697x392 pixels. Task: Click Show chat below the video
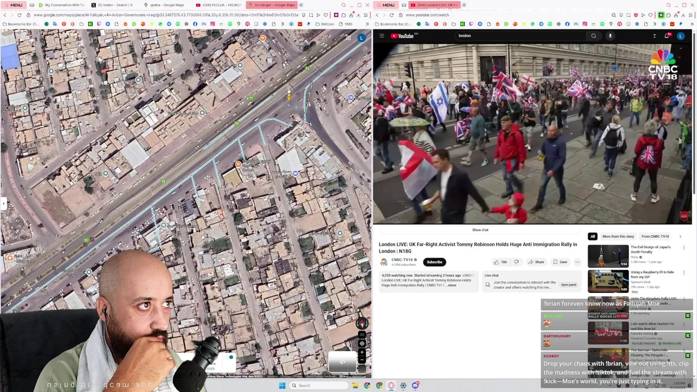click(x=480, y=230)
